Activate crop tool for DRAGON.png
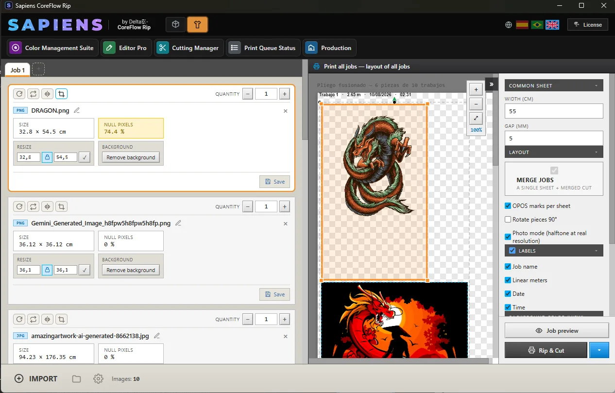This screenshot has width=615, height=393. tap(61, 94)
